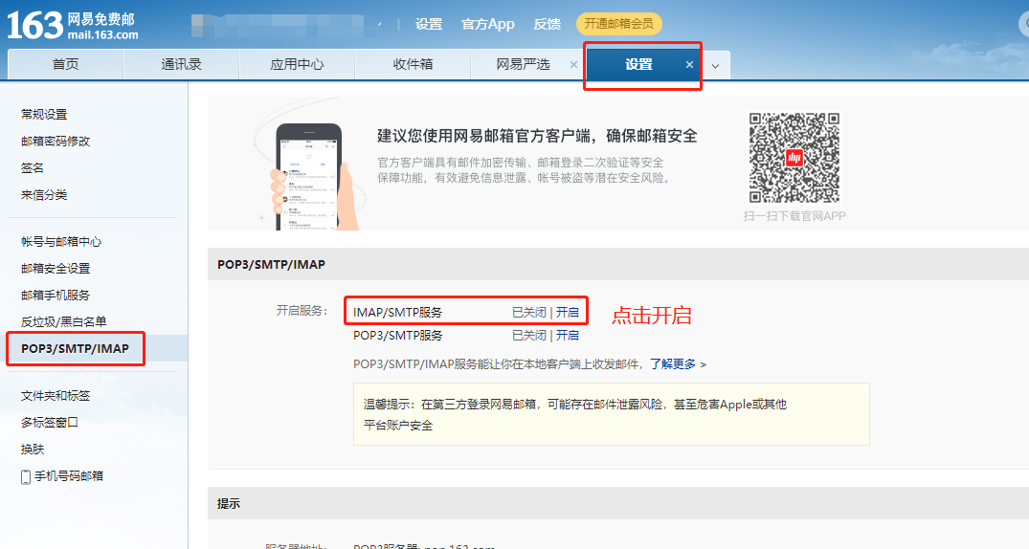1029x549 pixels.
Task: Click the 开通邮箱会员 button
Action: click(619, 24)
